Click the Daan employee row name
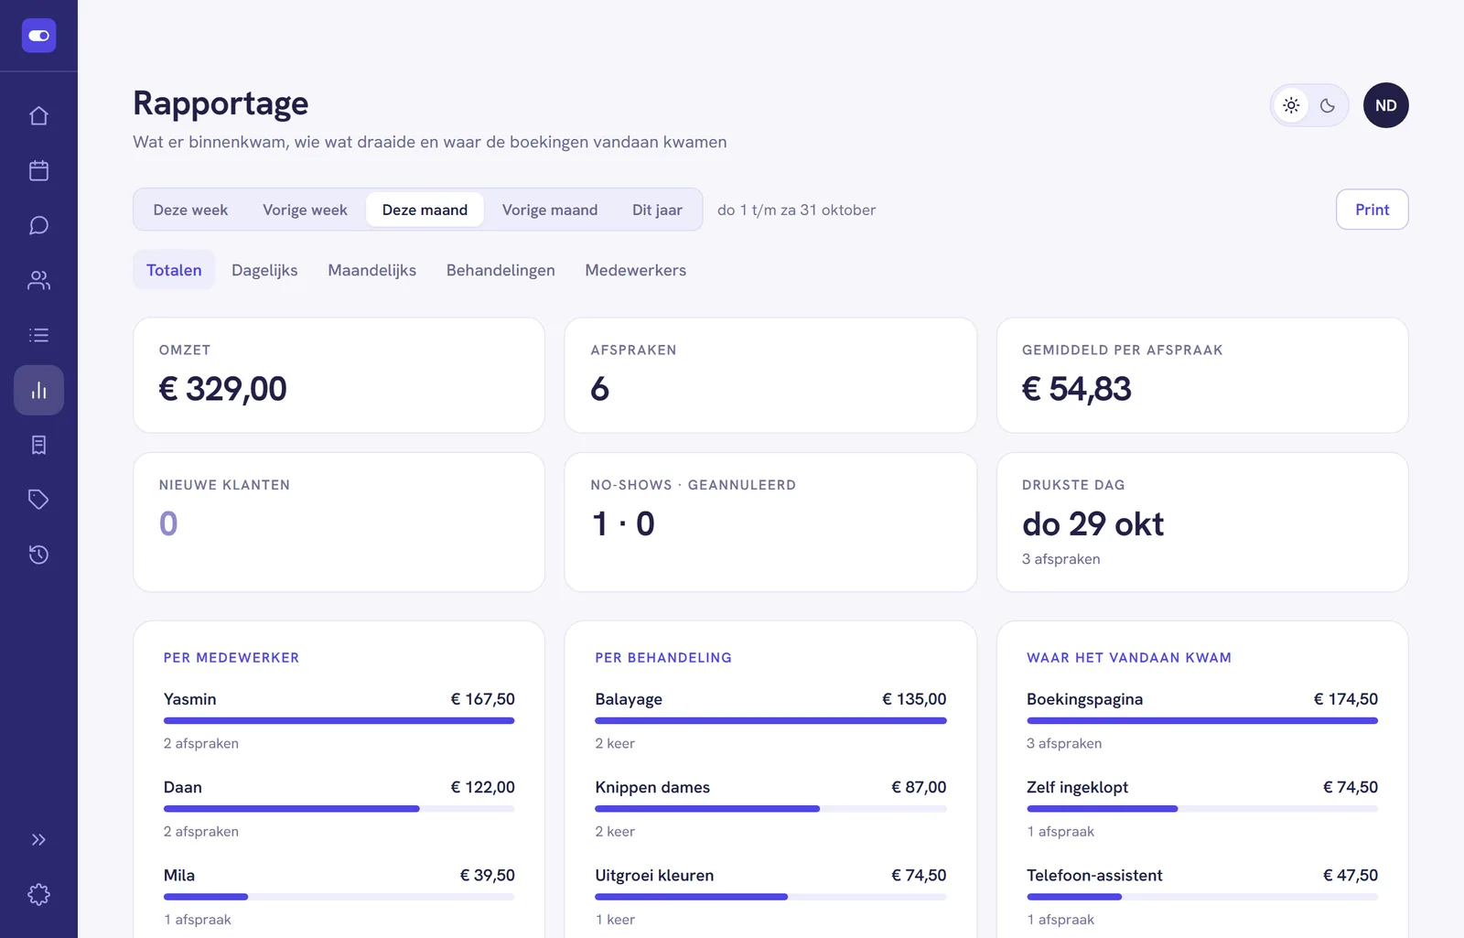 coord(183,787)
